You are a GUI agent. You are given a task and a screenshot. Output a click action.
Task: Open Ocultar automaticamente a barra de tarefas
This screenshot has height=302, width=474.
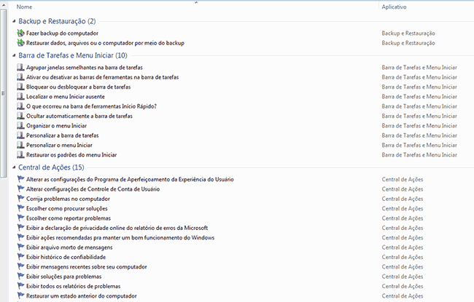pyautogui.click(x=79, y=116)
